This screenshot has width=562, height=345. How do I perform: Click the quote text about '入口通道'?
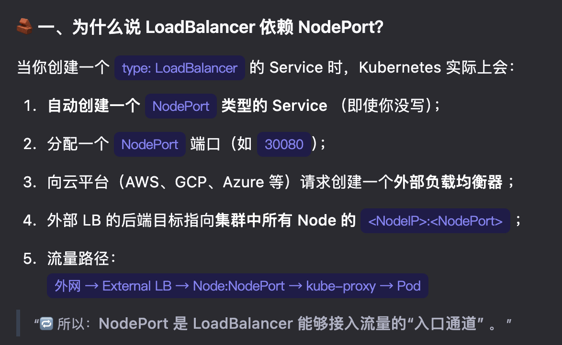273,323
